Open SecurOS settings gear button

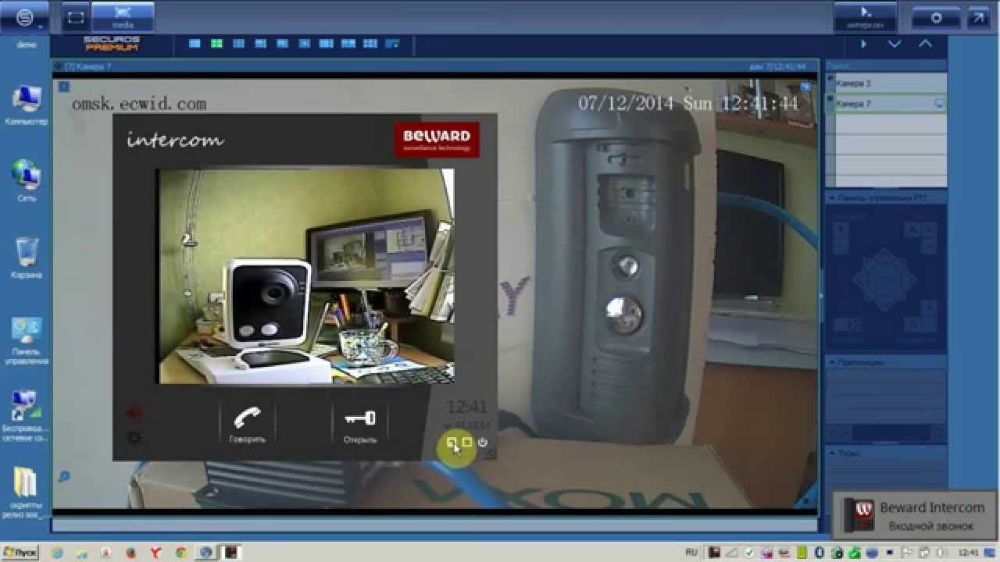click(936, 17)
